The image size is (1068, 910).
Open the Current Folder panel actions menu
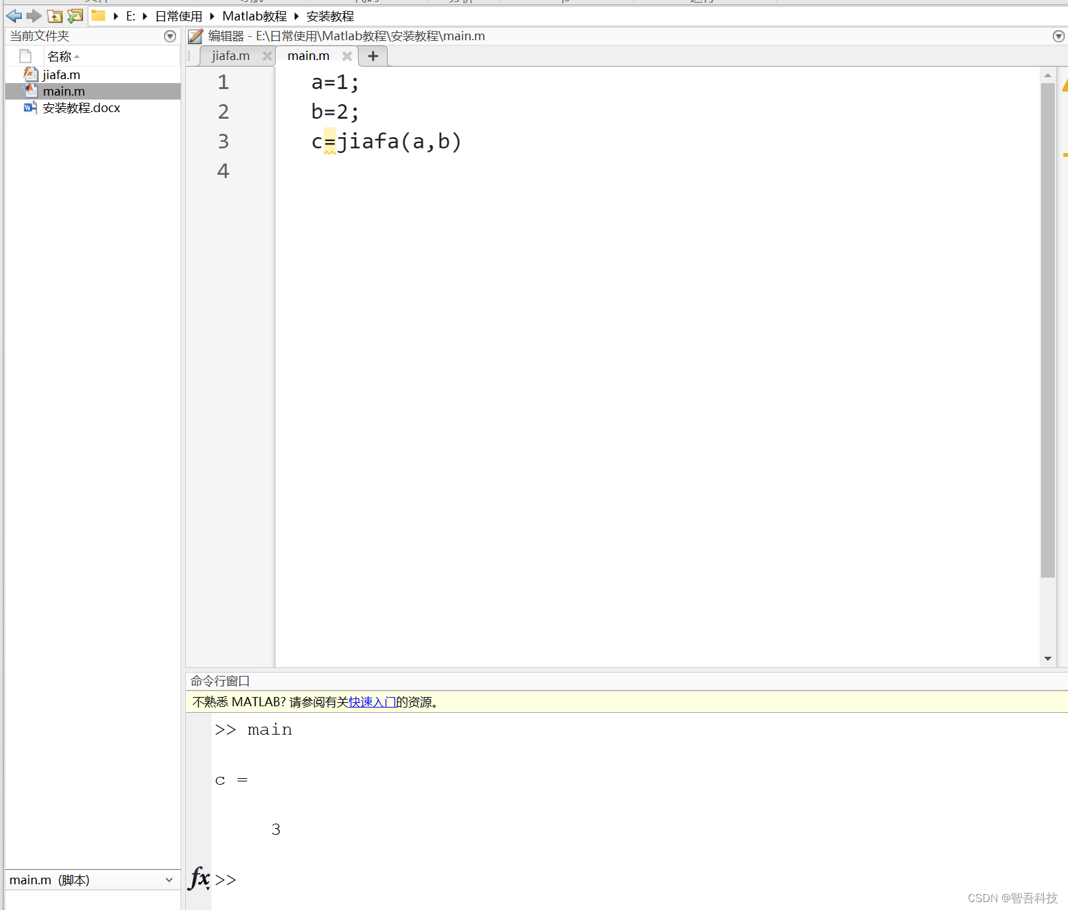click(169, 36)
